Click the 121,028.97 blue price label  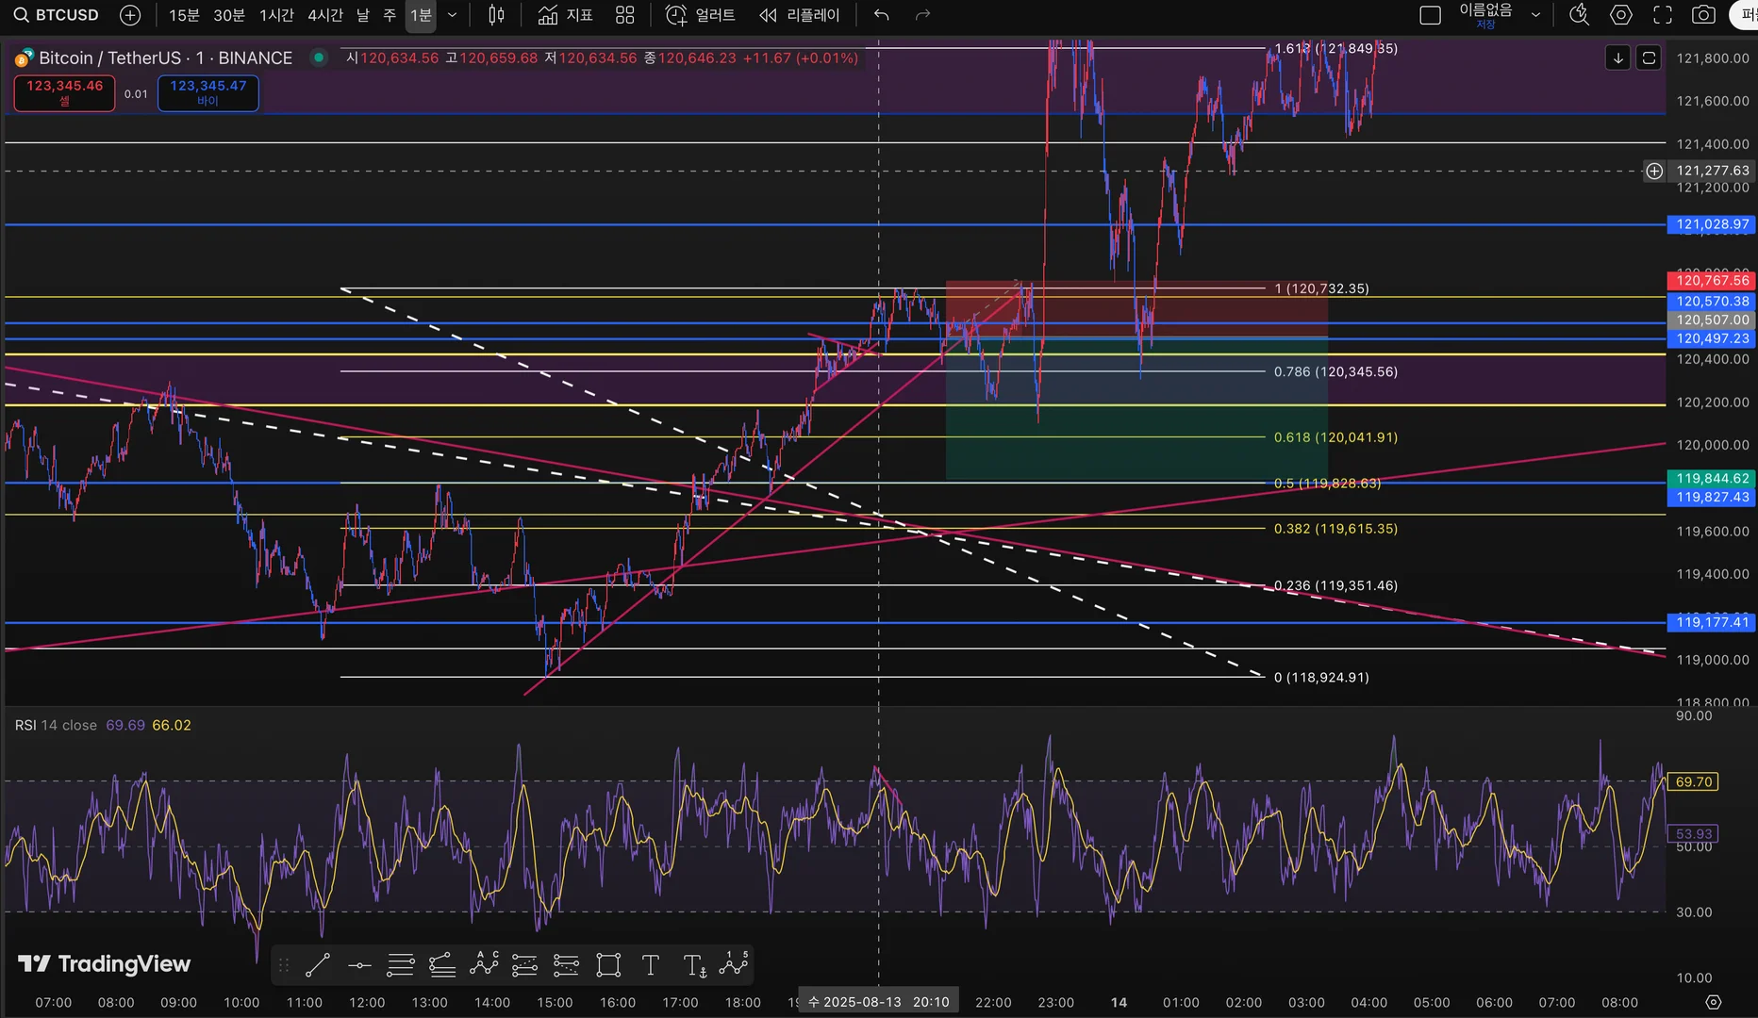click(1712, 224)
